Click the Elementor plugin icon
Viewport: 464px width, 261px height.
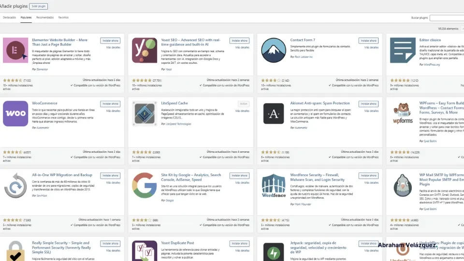point(15,50)
